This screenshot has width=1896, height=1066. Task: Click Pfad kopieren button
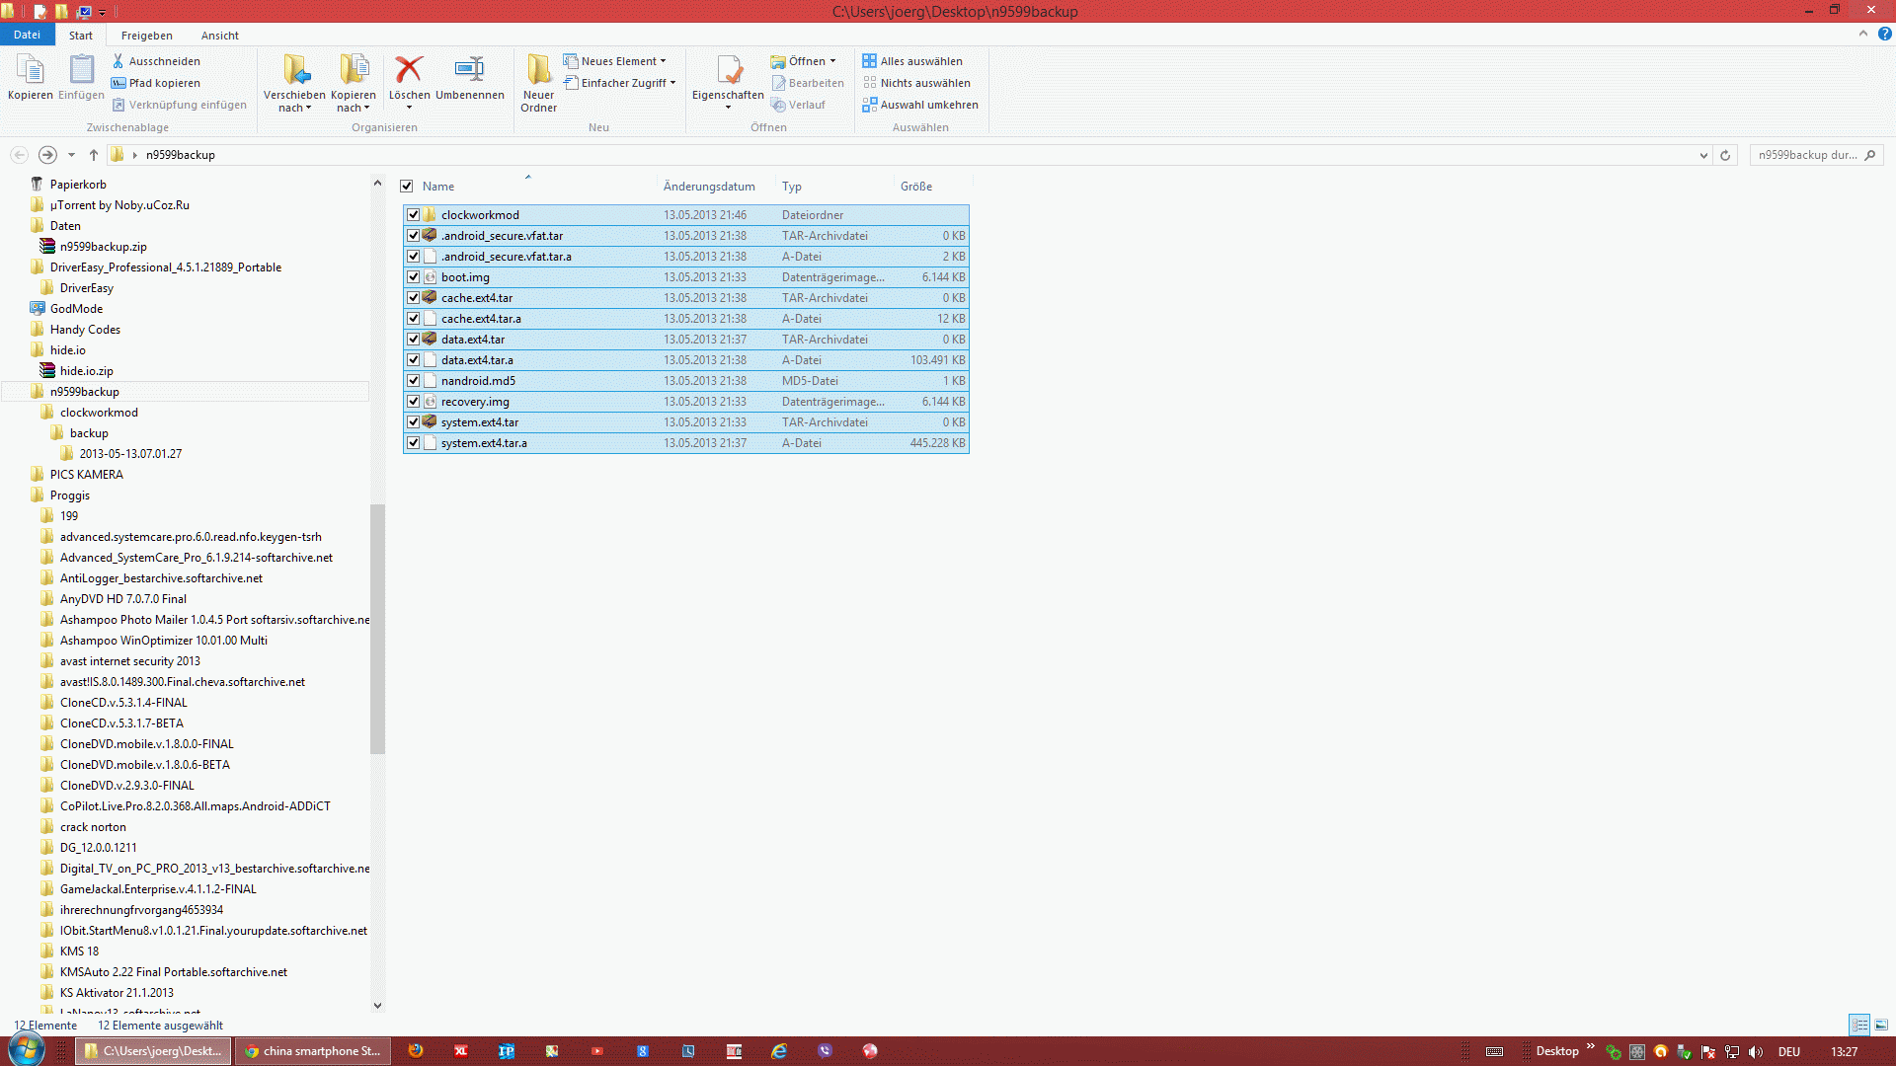pos(156,83)
